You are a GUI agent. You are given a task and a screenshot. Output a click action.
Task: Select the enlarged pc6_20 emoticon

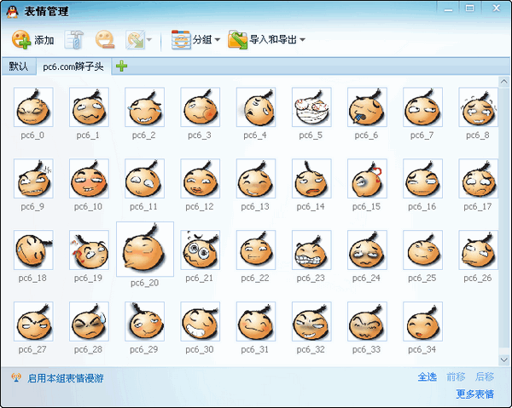click(x=145, y=250)
